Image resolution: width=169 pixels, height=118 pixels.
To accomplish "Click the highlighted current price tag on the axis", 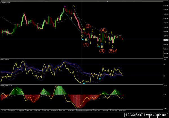I will point(166,40).
